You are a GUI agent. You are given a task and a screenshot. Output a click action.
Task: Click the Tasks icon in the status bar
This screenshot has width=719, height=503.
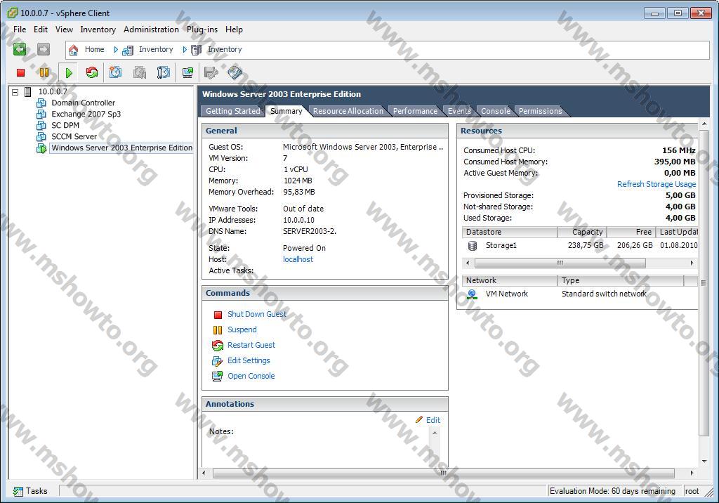click(x=18, y=492)
